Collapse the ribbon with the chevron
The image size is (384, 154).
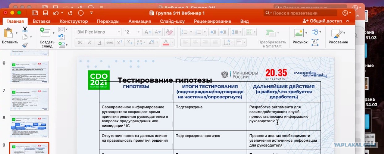pyautogui.click(x=348, y=21)
